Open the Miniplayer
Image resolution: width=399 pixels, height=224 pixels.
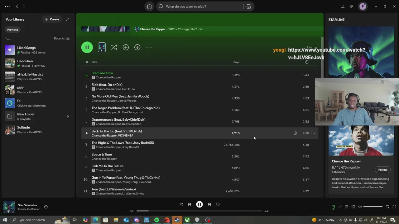click(387, 207)
